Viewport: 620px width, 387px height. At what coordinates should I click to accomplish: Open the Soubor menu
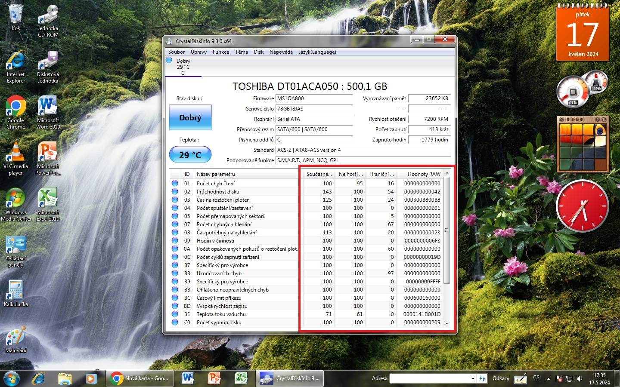[177, 52]
